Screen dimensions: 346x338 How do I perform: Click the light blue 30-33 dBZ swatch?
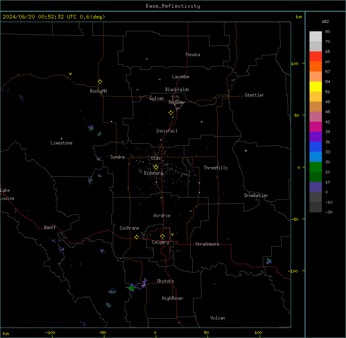tap(315, 157)
